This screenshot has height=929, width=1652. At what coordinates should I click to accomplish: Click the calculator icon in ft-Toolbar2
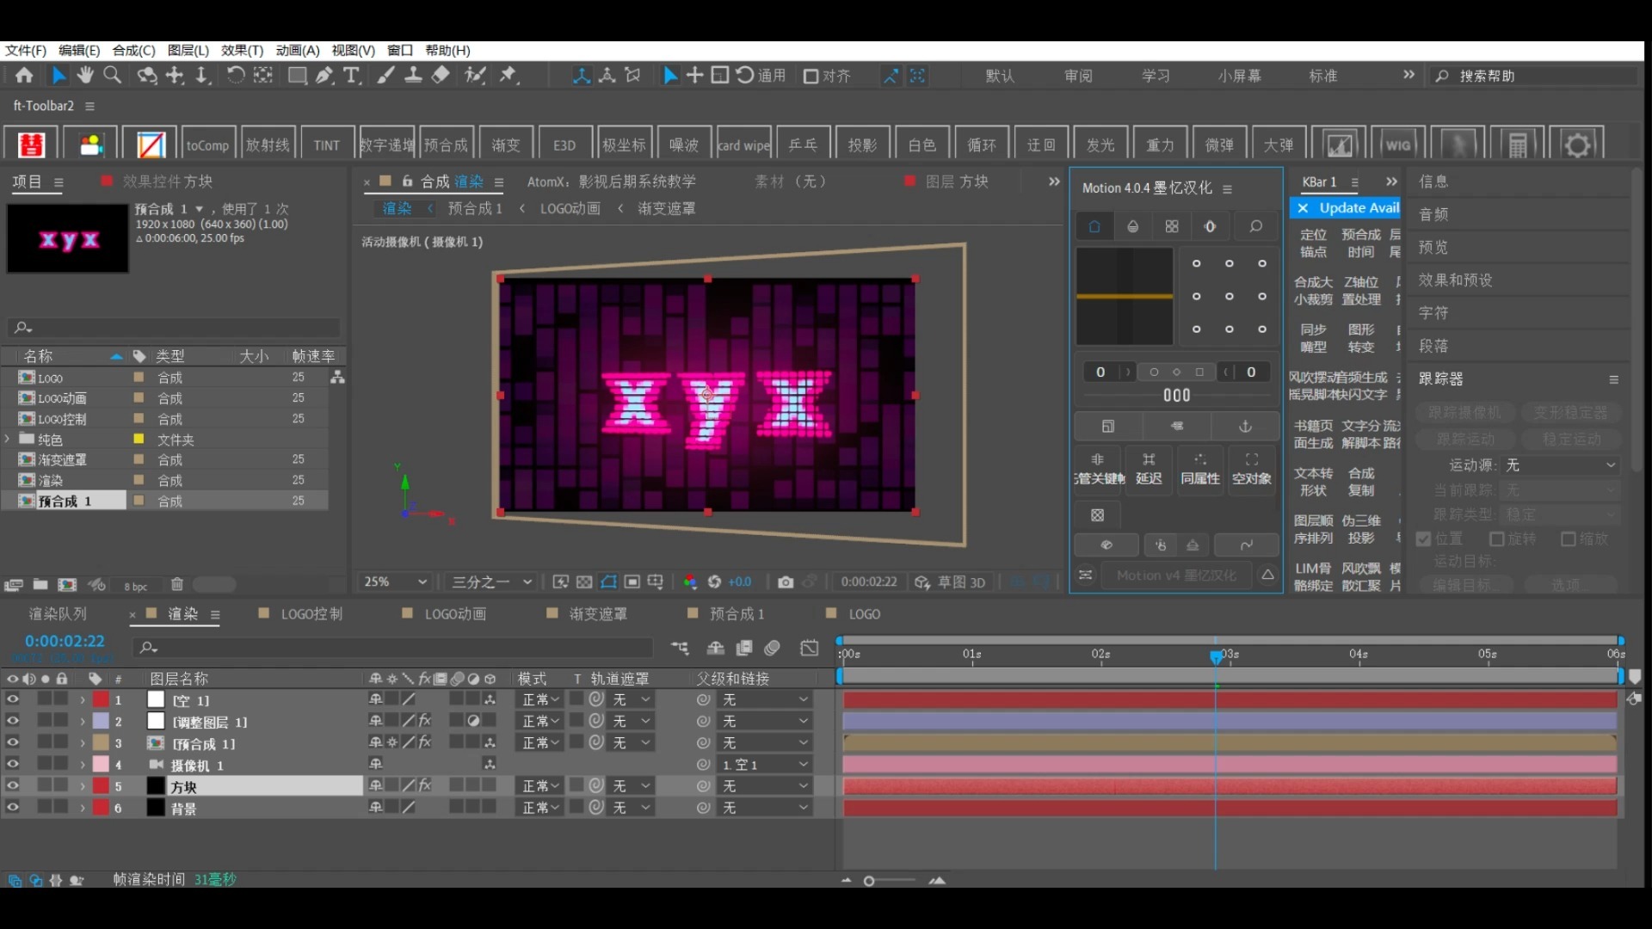[x=1518, y=145]
